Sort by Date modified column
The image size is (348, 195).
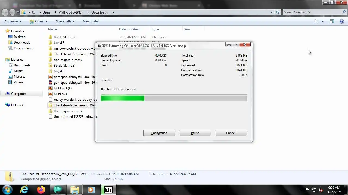pyautogui.click(x=129, y=29)
